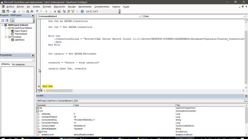
Task: Close the Propiedades panel
Action: 33,55
